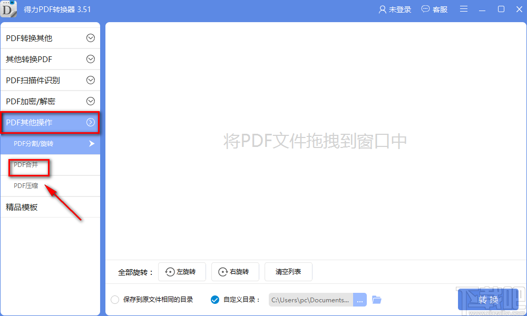Click the arrow on PDF分割/旋转
The height and width of the screenshot is (316, 527).
click(x=91, y=144)
